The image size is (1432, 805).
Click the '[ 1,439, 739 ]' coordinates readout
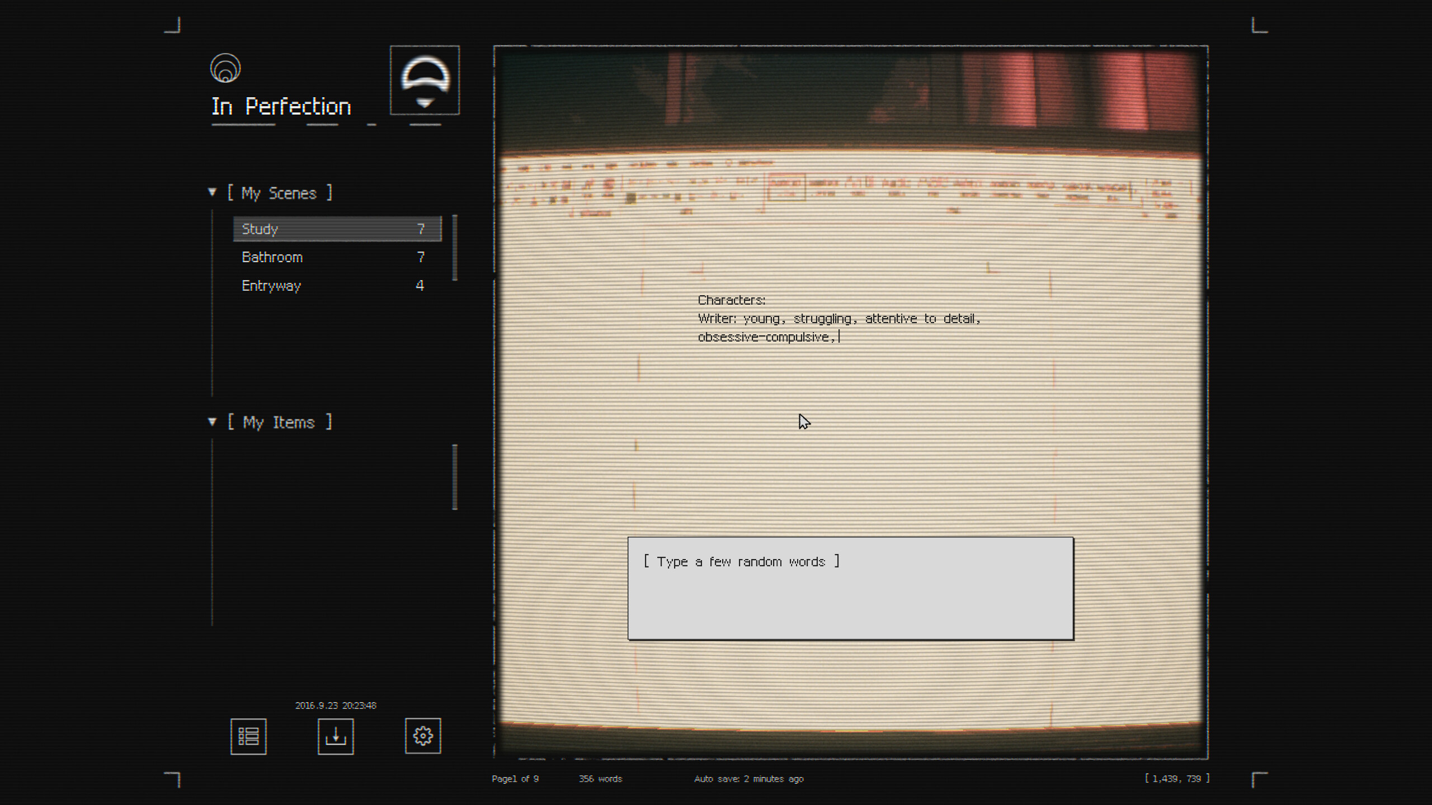click(1177, 778)
